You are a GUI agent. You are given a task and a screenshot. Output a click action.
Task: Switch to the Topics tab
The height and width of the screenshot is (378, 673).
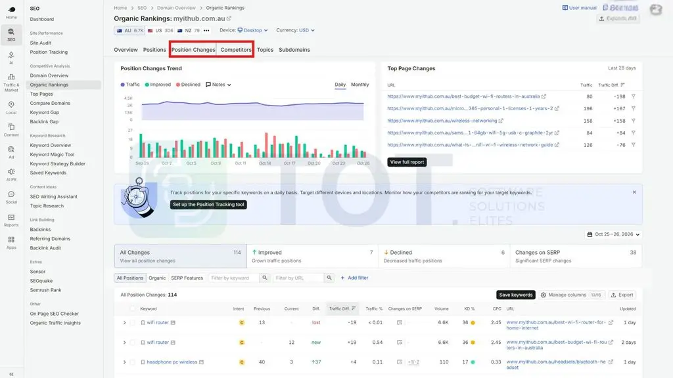266,50
